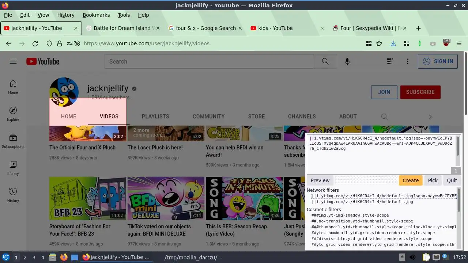Click the red SUBSCRIBE button
468x263 pixels.
pyautogui.click(x=420, y=92)
